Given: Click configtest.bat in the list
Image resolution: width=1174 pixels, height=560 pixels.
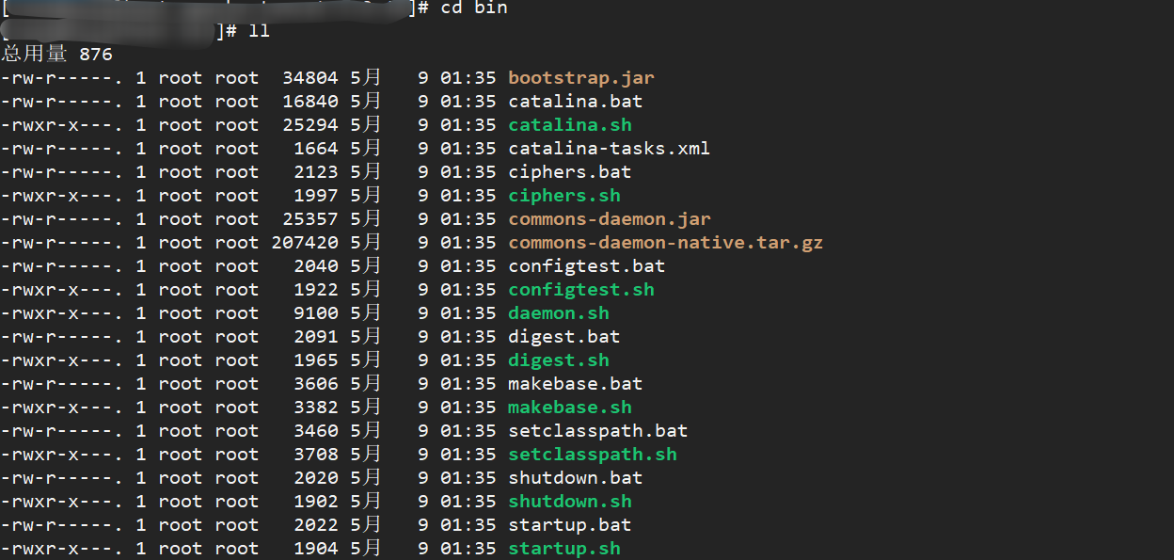Looking at the screenshot, I should 586,266.
